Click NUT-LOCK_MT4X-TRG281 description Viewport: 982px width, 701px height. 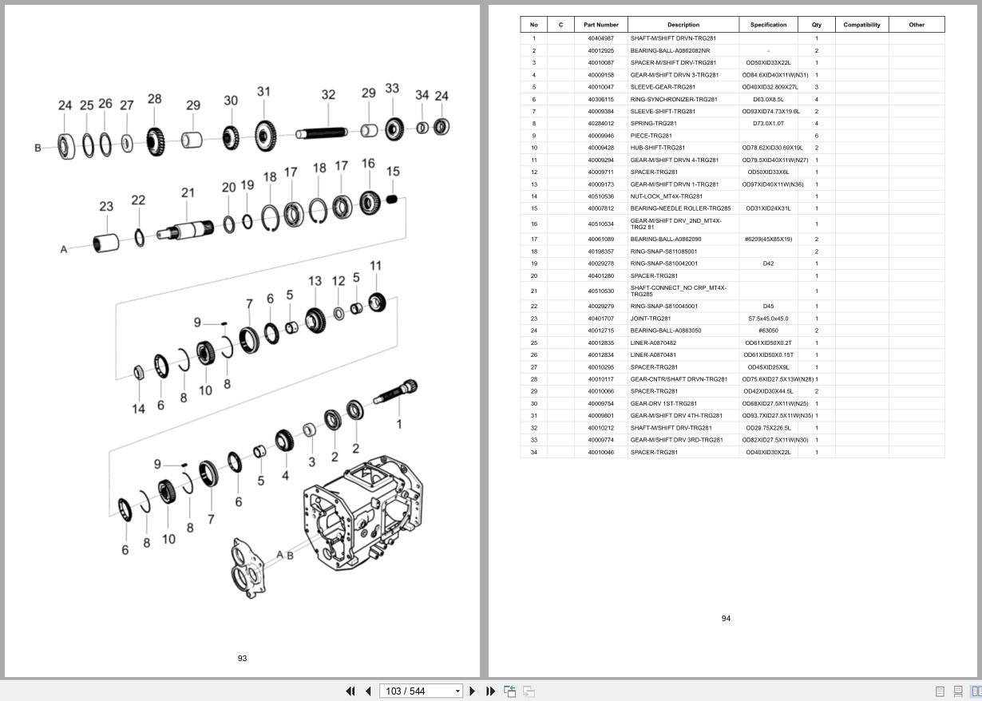pos(667,196)
